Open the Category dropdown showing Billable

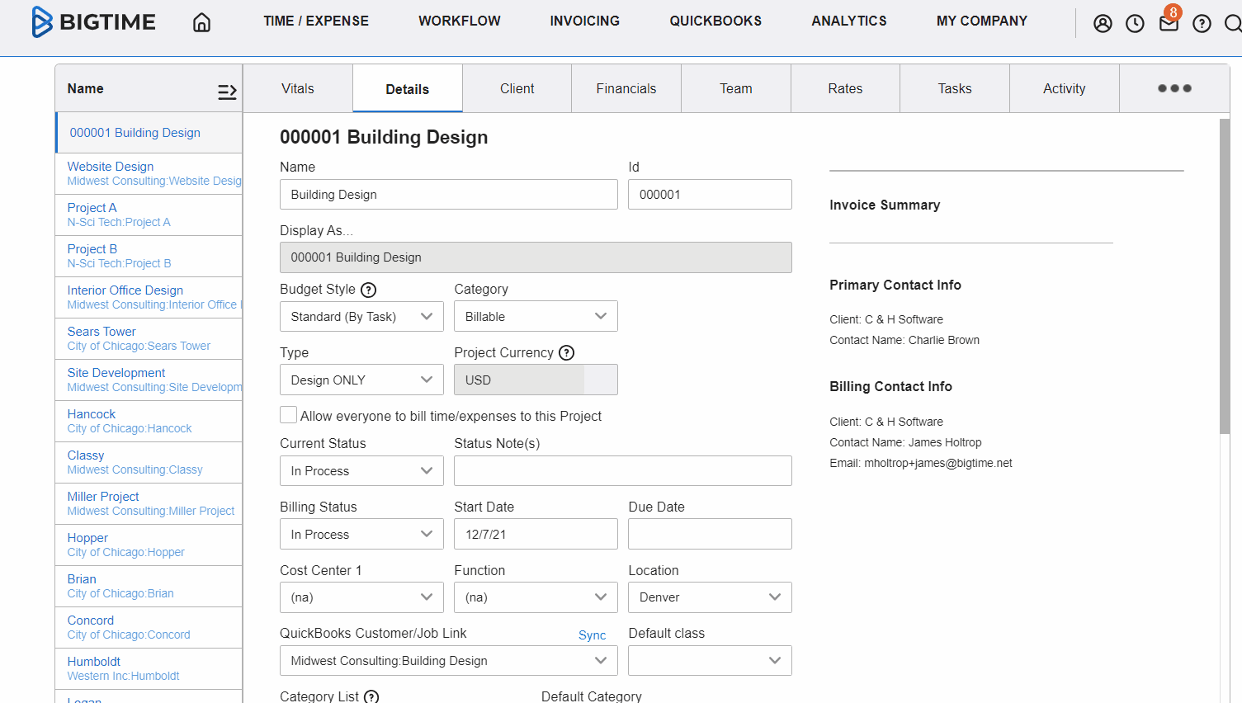(x=535, y=316)
